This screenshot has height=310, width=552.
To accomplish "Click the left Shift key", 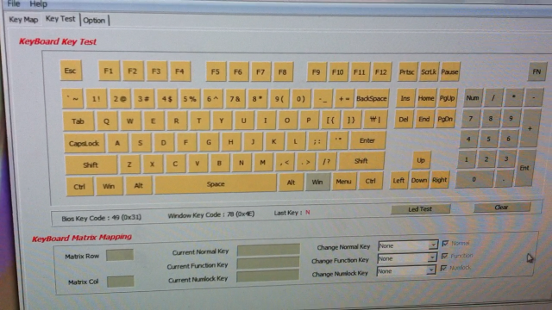I will click(91, 164).
